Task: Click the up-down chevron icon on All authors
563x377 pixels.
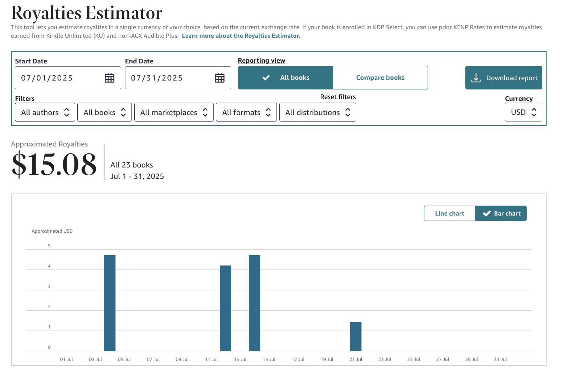Action: [67, 112]
